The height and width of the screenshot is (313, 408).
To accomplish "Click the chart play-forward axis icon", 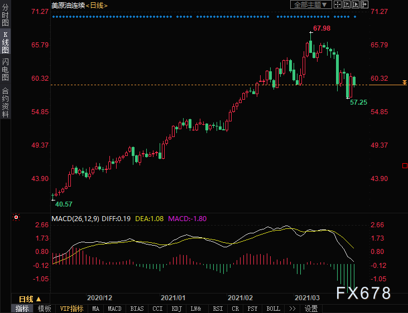I will pos(355,4).
